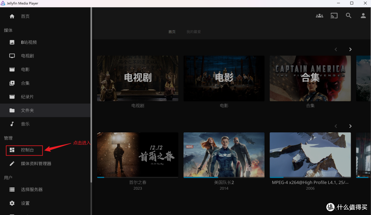Screen dimensions: 371x215
Task: Go to 首页 in sidebar
Action: (x=25, y=16)
